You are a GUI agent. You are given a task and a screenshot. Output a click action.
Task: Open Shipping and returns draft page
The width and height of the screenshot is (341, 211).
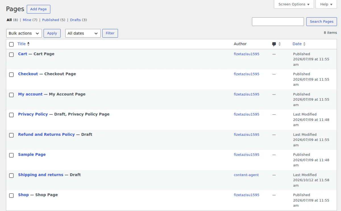[41, 175]
